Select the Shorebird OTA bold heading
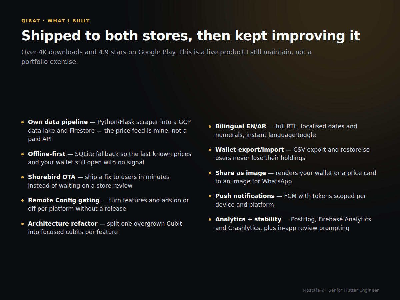The width and height of the screenshot is (400, 300). (52, 177)
